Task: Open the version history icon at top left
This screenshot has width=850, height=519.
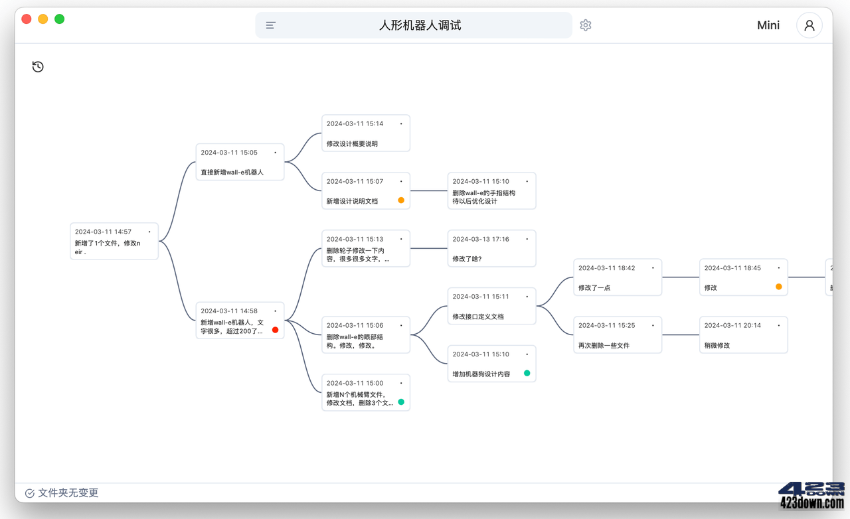Action: (x=38, y=66)
